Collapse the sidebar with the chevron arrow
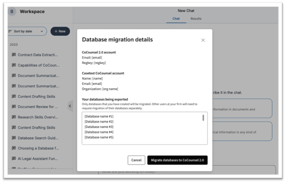286x183 pixels. pos(70,106)
